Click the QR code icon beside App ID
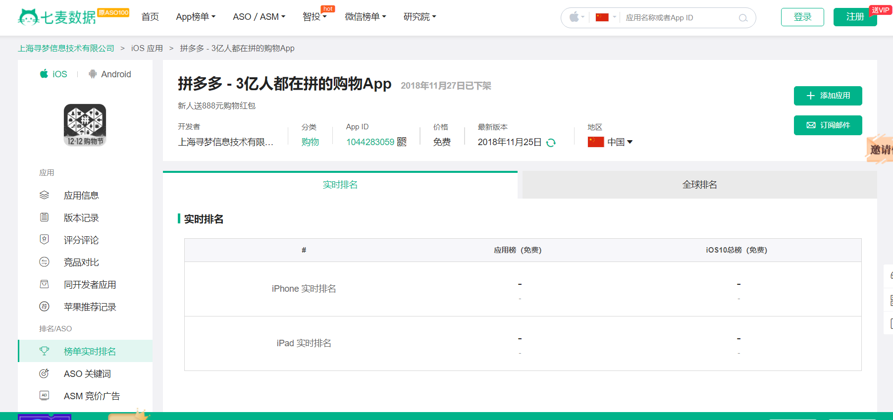The height and width of the screenshot is (420, 893). pos(402,142)
